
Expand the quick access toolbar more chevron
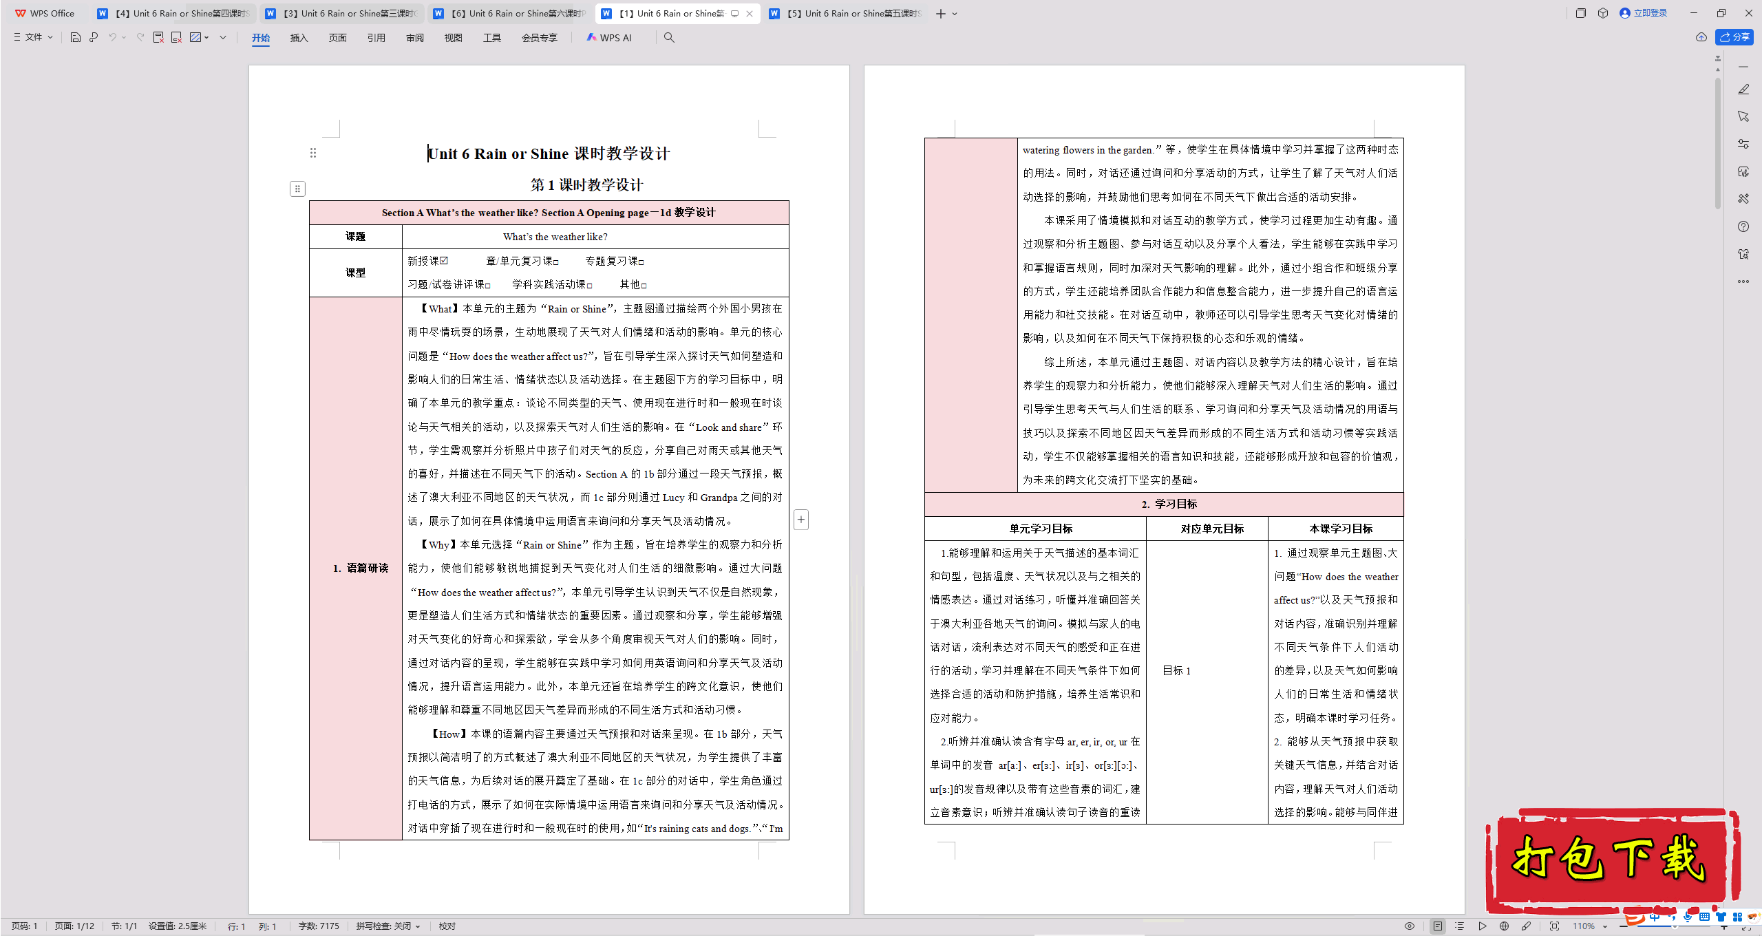point(223,37)
